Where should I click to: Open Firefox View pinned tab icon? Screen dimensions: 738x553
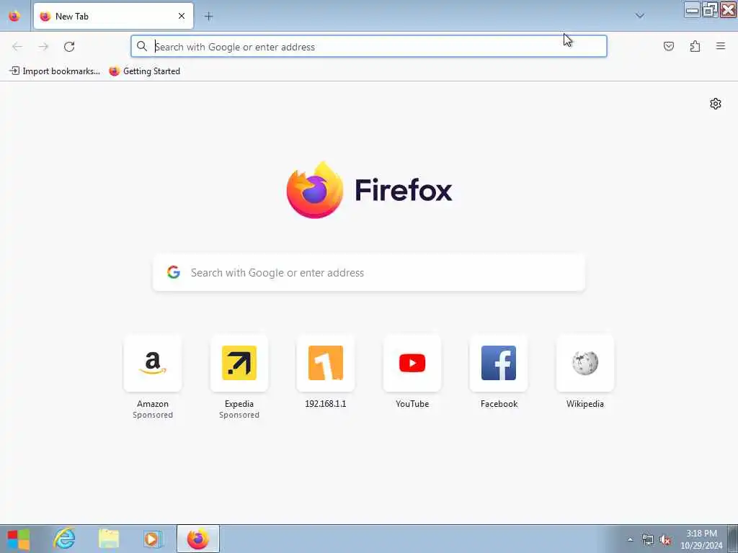[14, 16]
